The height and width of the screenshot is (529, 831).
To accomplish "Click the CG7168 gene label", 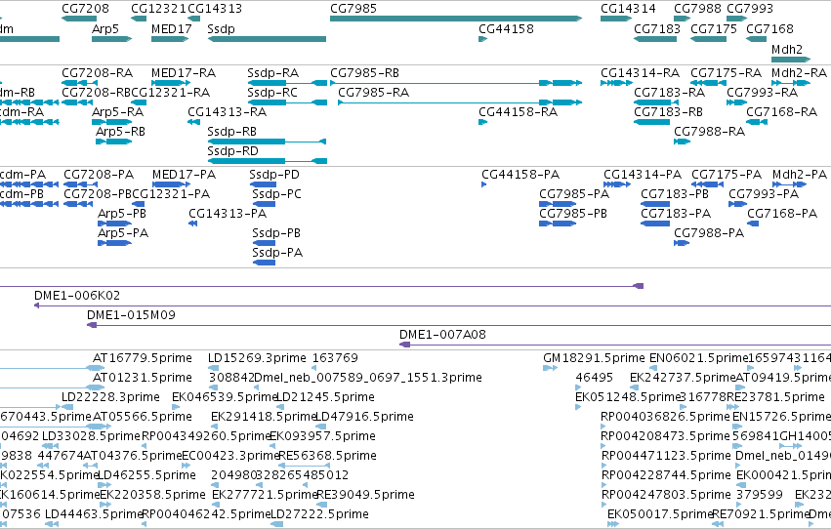I will click(769, 28).
